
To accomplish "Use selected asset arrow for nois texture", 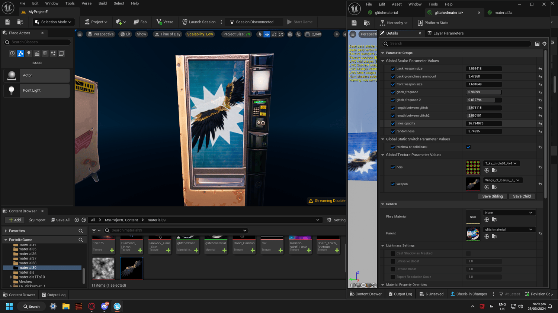I will point(487,170).
